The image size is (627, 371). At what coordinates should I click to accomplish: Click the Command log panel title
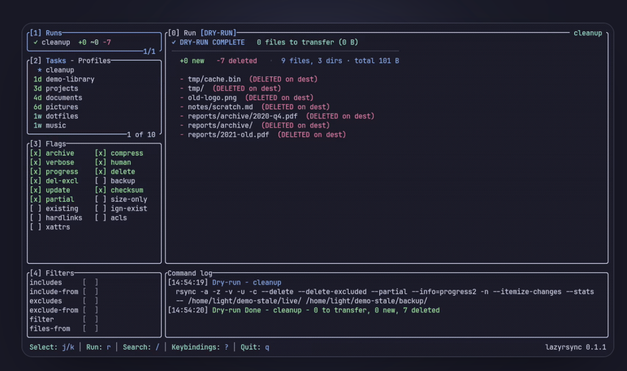point(190,273)
